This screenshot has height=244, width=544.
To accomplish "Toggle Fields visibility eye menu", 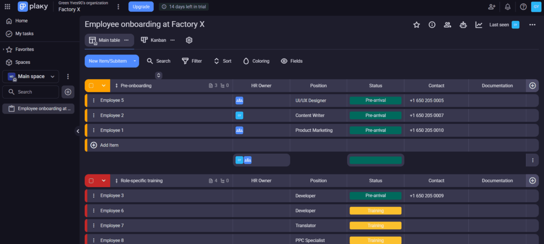I will coord(292,61).
